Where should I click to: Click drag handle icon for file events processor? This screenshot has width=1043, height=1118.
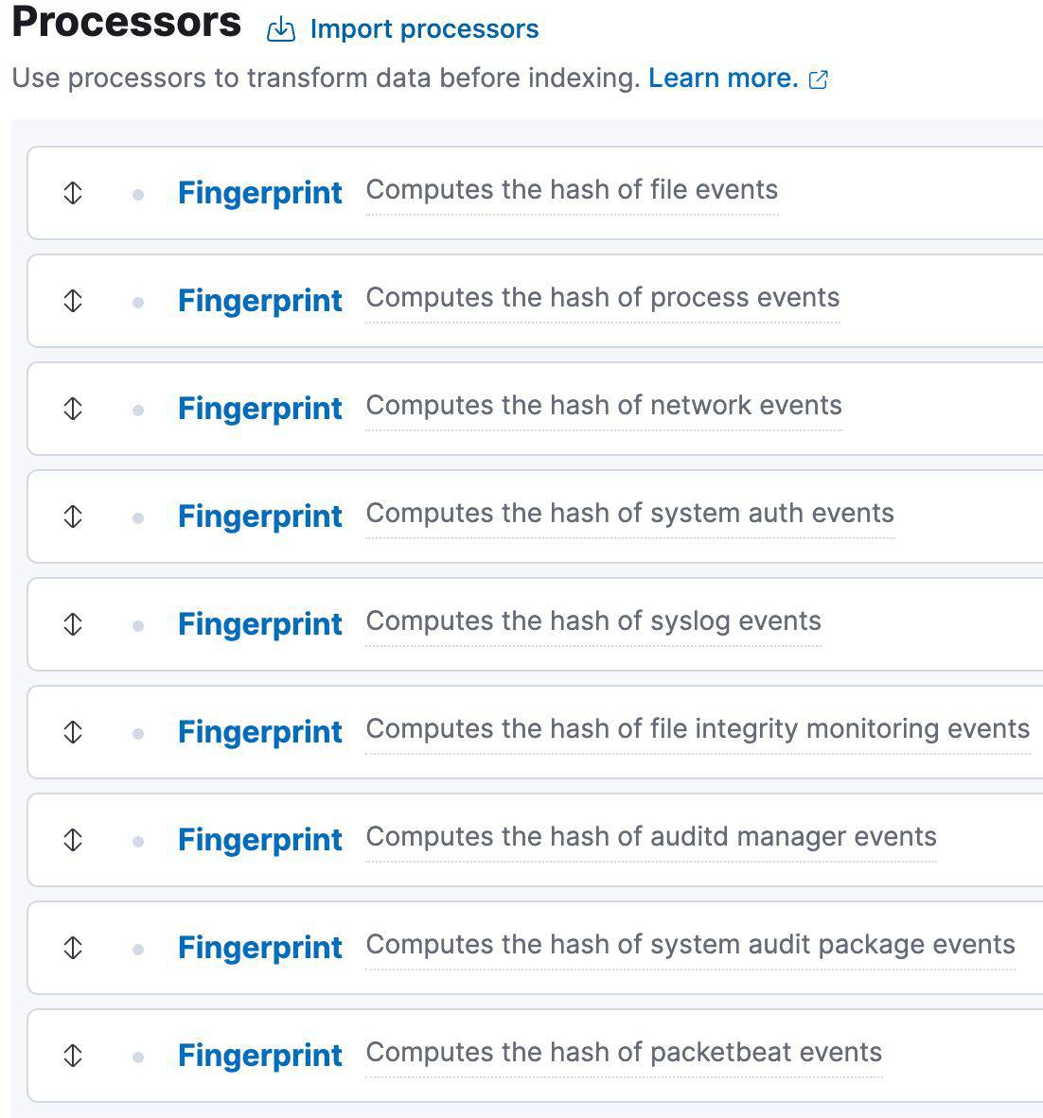(73, 193)
